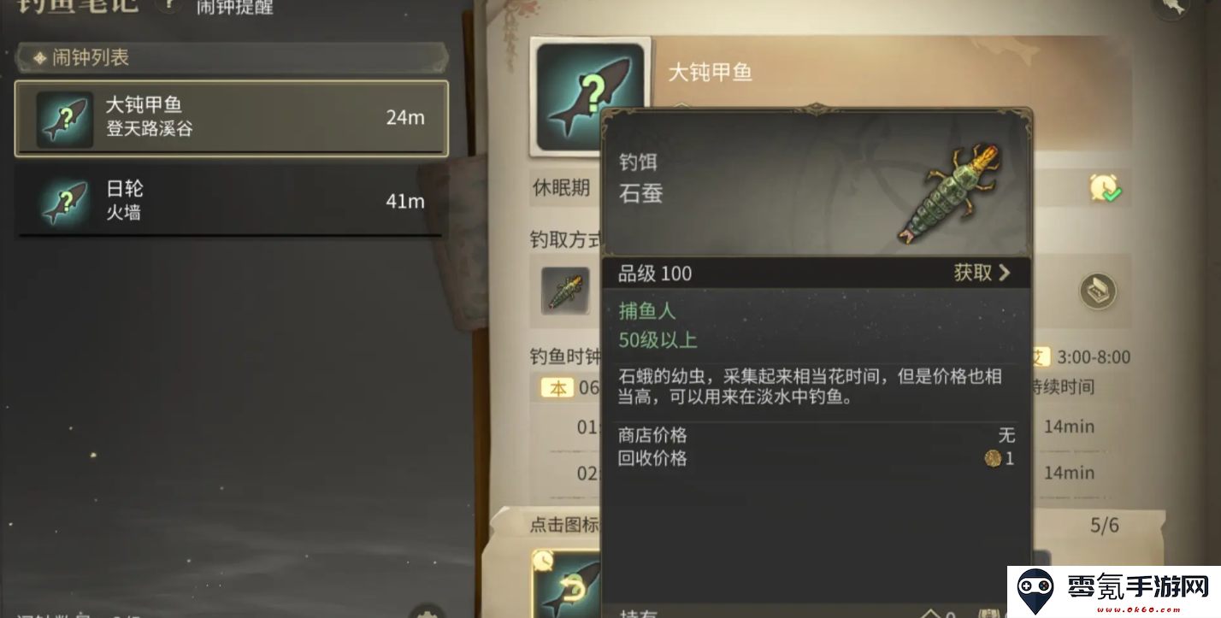1221x618 pixels.
Task: Open the book icon right of 钓取方式
Action: [x=1097, y=291]
